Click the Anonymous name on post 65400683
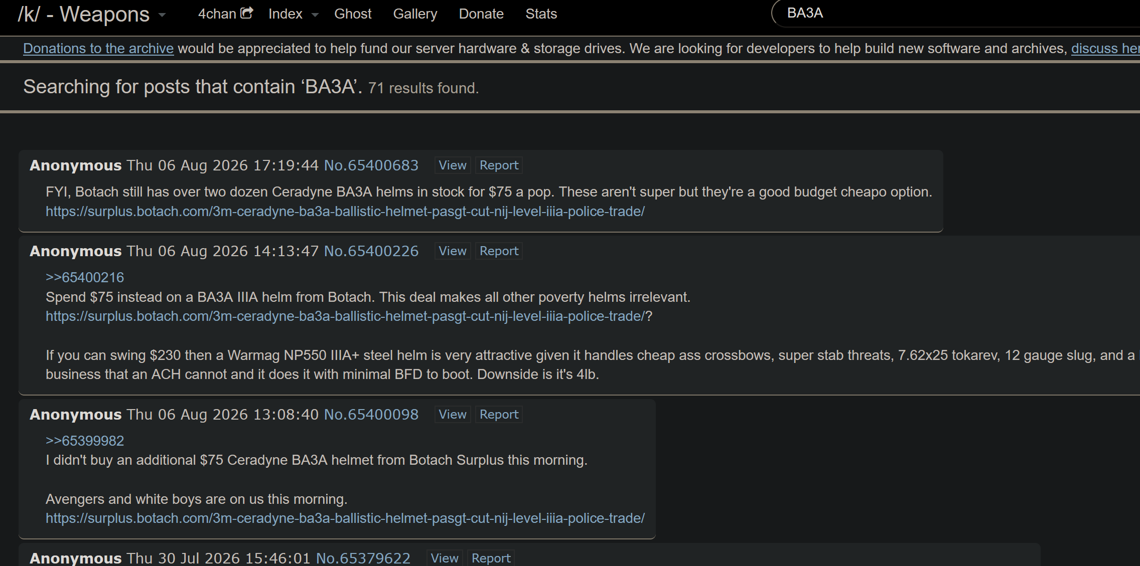This screenshot has height=566, width=1140. (75, 165)
